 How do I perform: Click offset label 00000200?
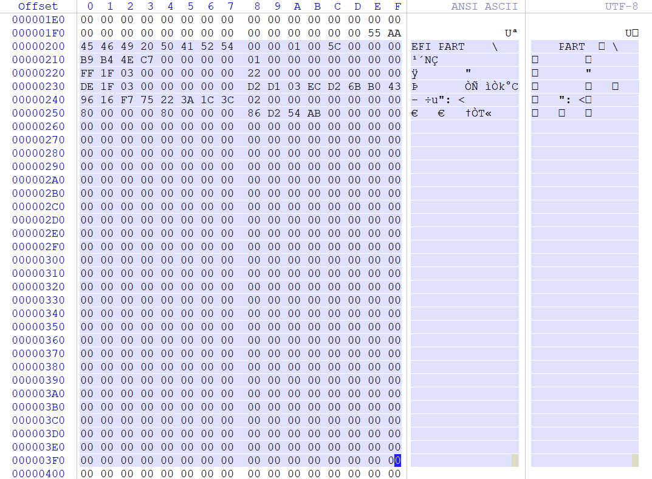(38, 46)
